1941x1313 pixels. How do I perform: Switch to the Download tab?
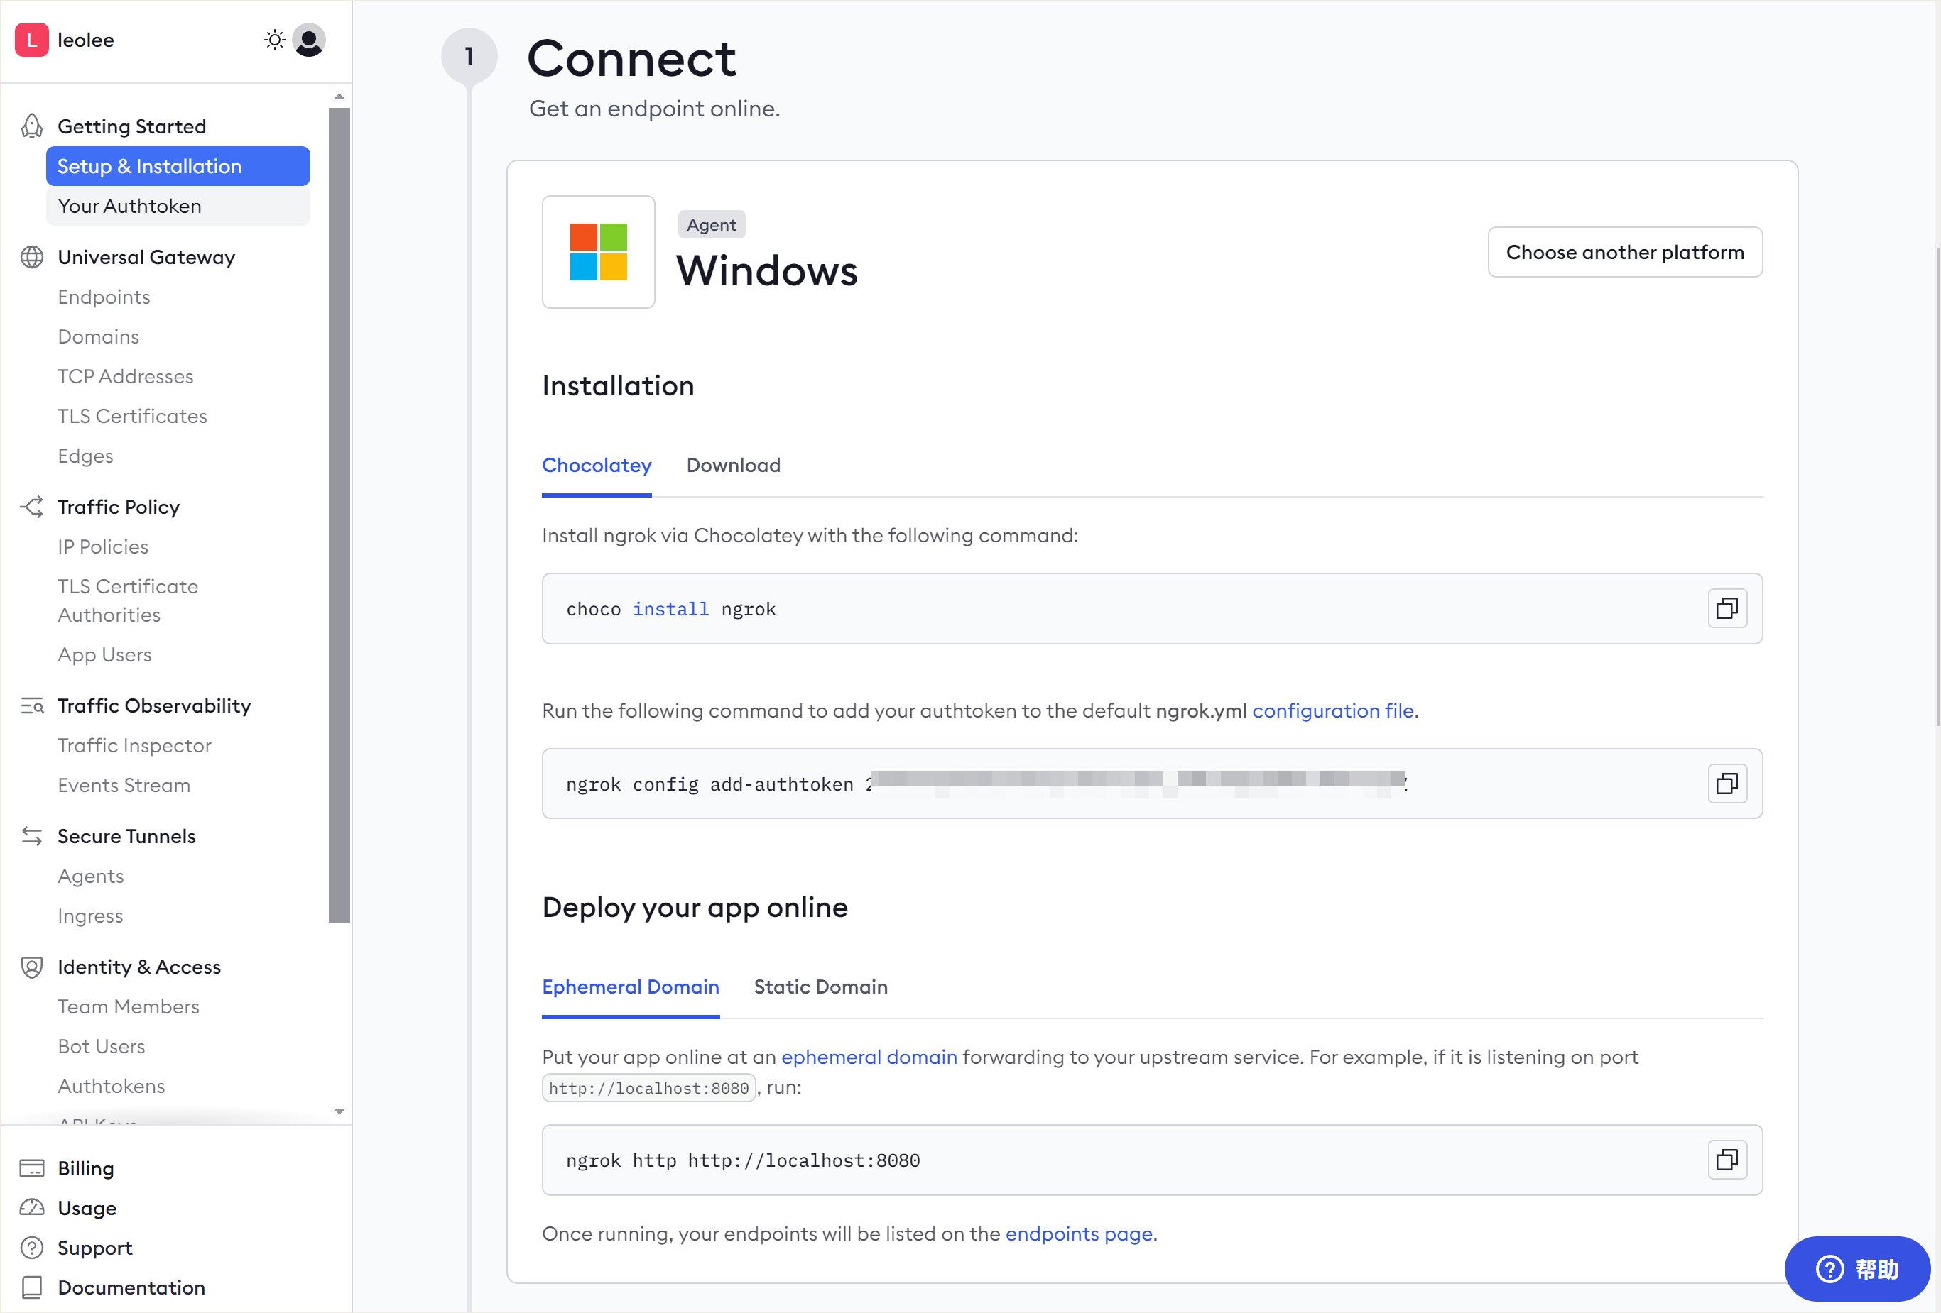click(732, 465)
